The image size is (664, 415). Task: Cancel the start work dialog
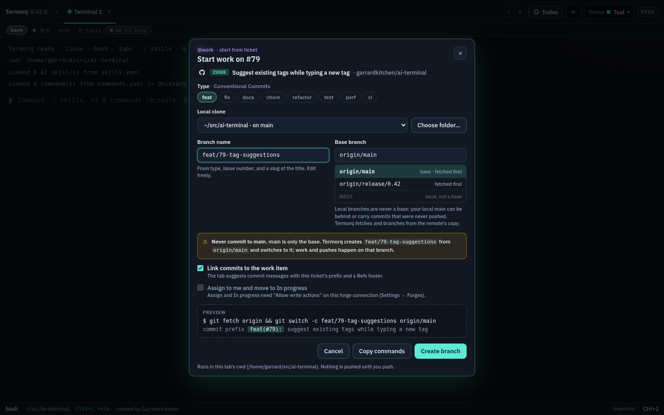[x=333, y=351]
